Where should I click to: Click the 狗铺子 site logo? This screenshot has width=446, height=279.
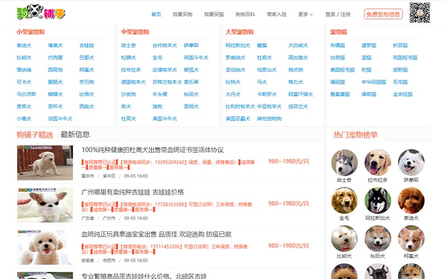tap(41, 12)
